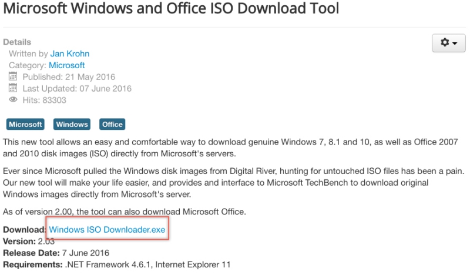This screenshot has width=470, height=278.
Task: Download Windows ISO Downloader.exe
Action: 107,230
